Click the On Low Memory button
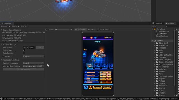The height and width of the screenshot is (100, 179). 23,69
